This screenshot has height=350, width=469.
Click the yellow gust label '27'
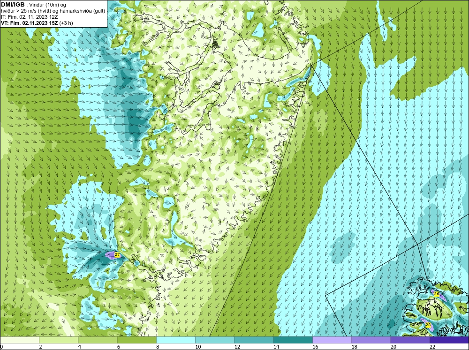click(117, 255)
